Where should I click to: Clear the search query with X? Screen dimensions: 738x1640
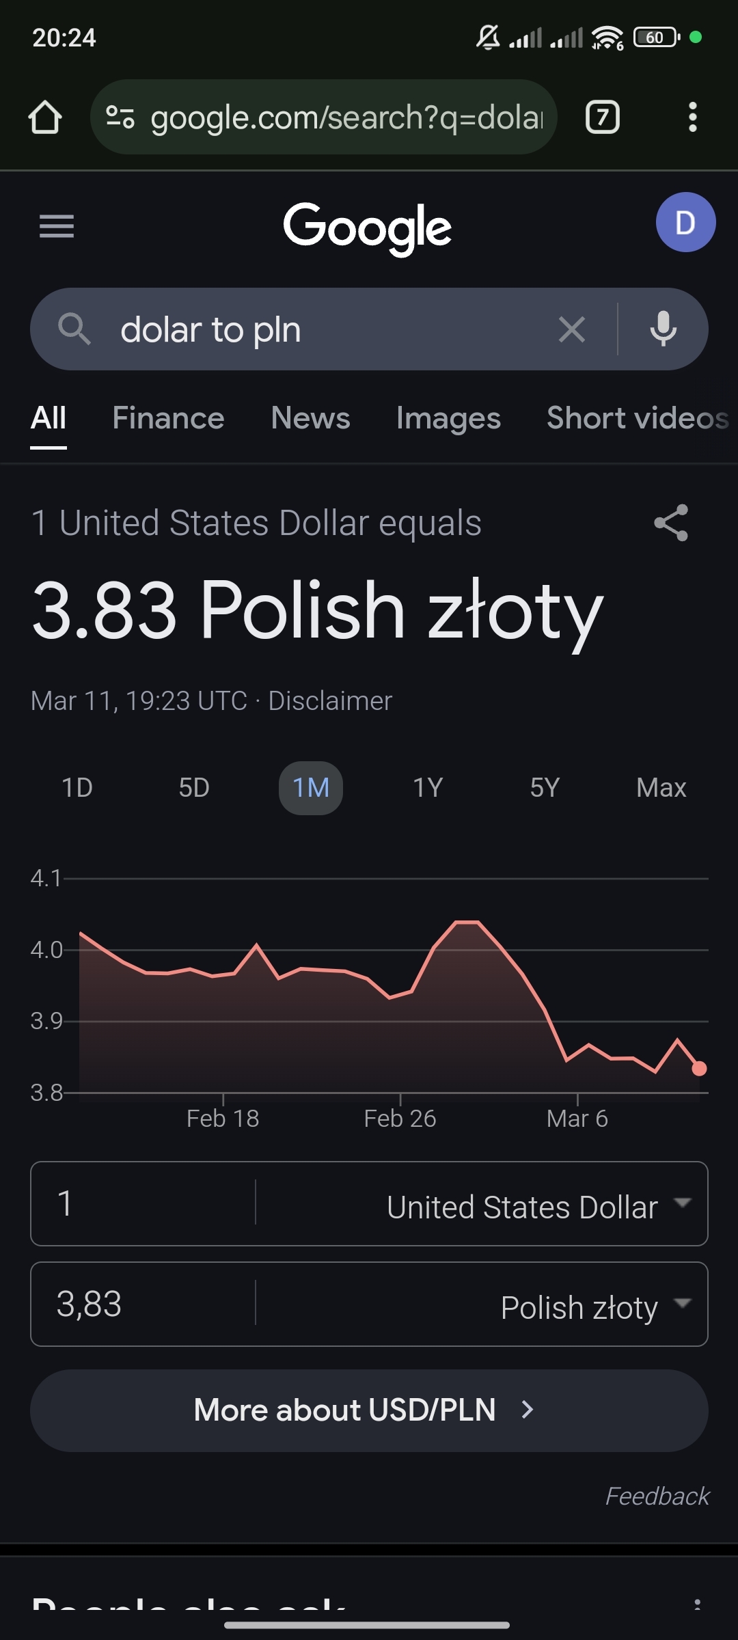(x=571, y=329)
